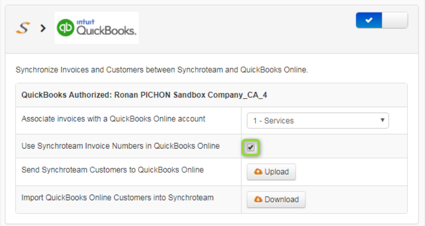Click 'Use Synchroteam Invoice Numbers in QuickBooks Online' text
The width and height of the screenshot is (425, 226).
120,146
